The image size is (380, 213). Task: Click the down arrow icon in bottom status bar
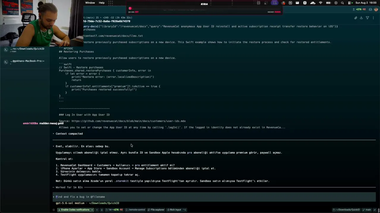102,210
